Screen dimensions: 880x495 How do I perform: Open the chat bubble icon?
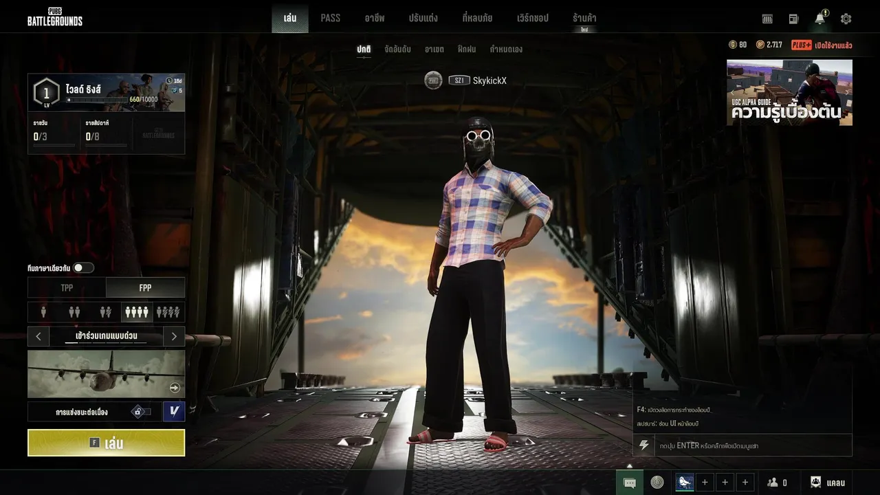click(630, 483)
